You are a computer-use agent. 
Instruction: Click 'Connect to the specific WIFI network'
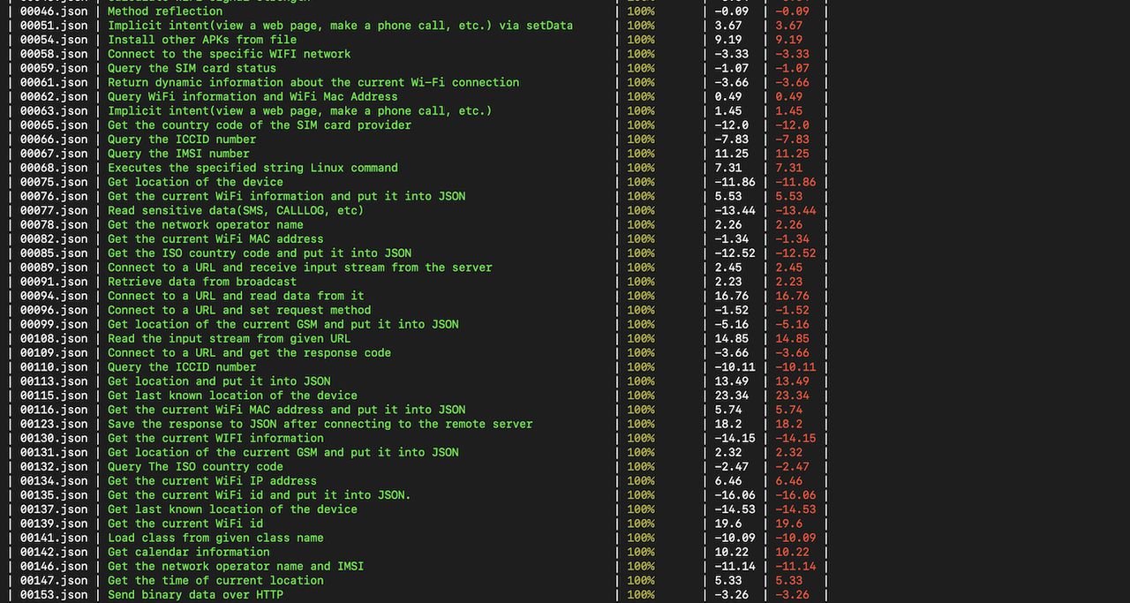(230, 54)
